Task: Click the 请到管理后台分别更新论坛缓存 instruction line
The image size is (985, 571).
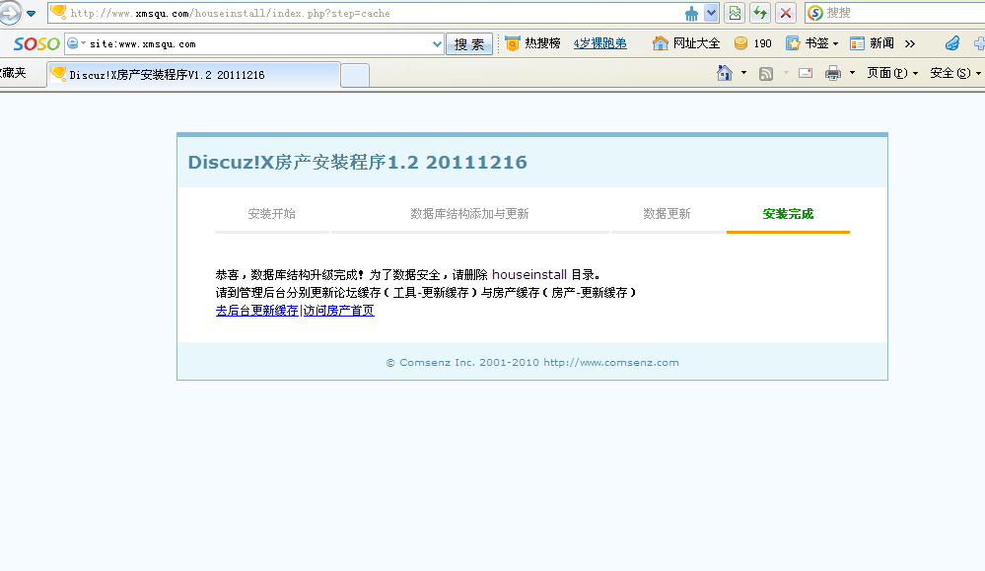Action: (426, 293)
